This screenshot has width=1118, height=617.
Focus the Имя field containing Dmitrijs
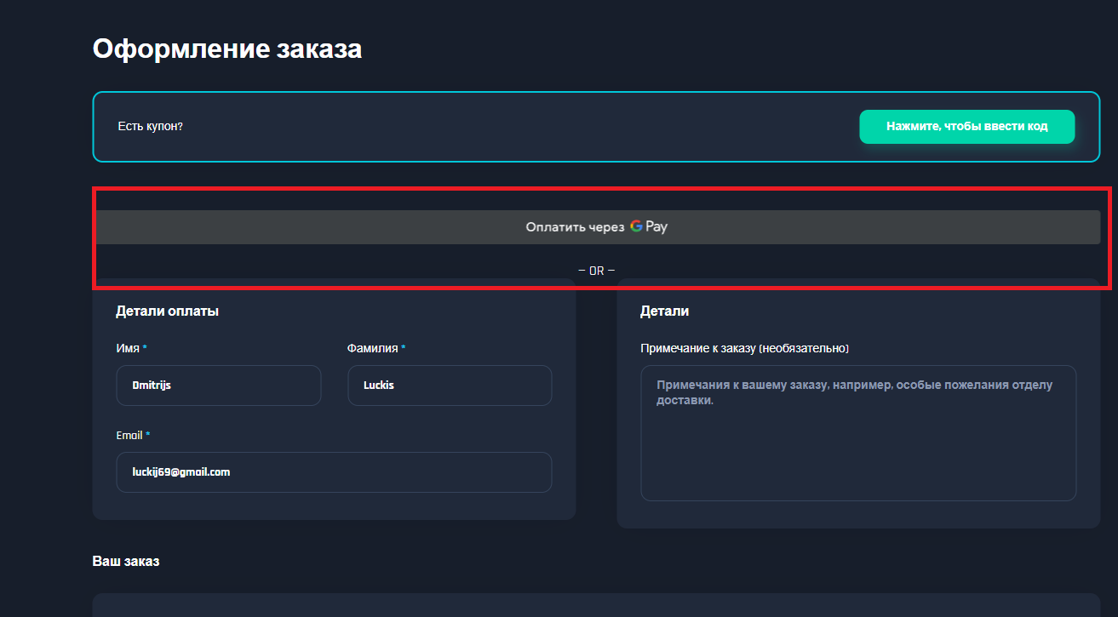click(218, 386)
